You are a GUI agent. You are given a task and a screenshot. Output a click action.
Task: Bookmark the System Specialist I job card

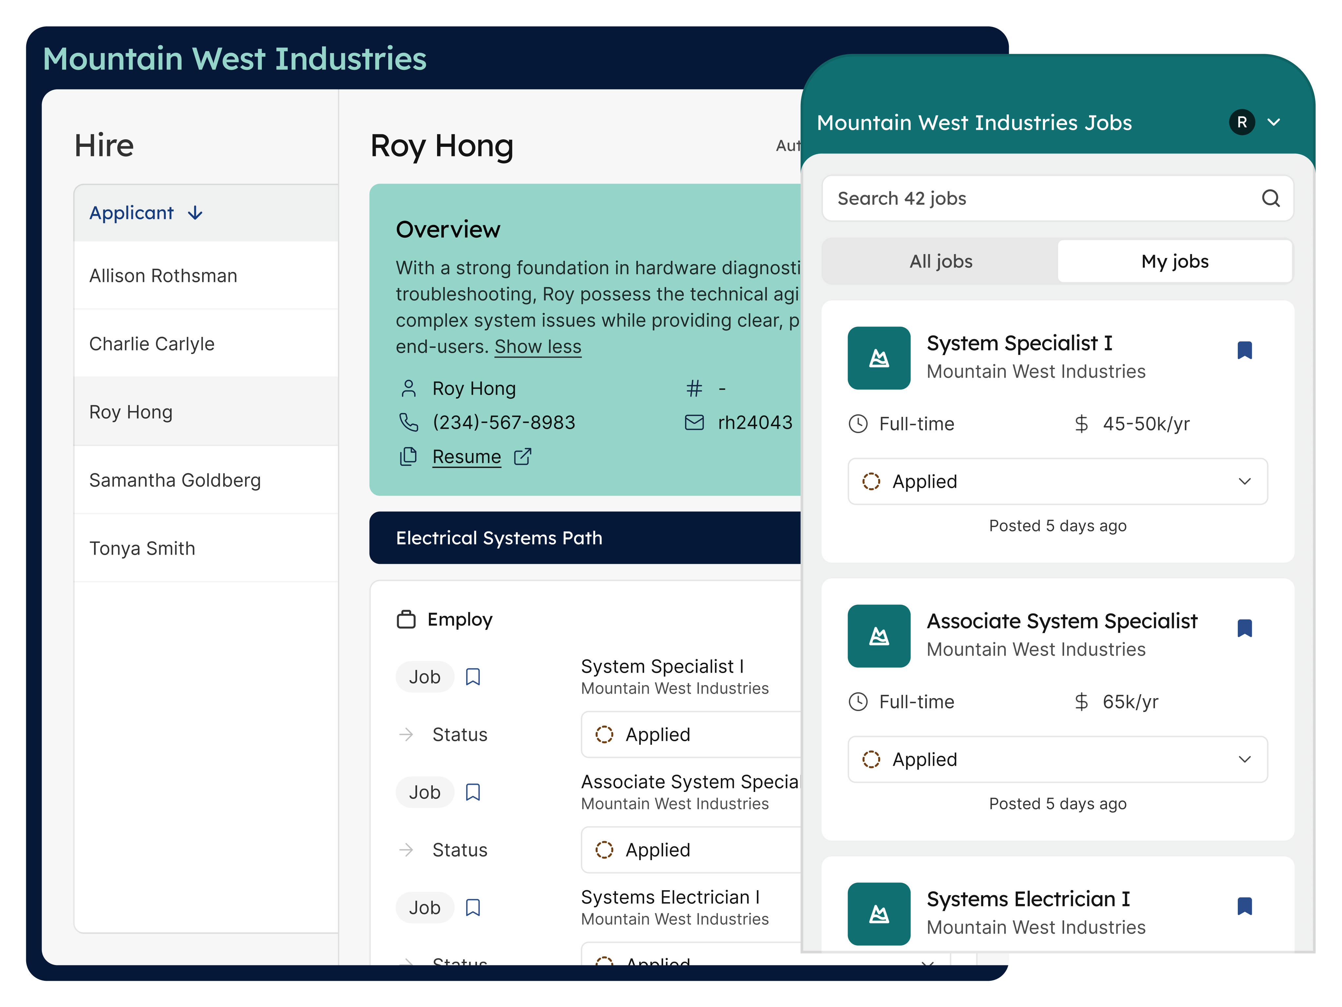point(1245,350)
